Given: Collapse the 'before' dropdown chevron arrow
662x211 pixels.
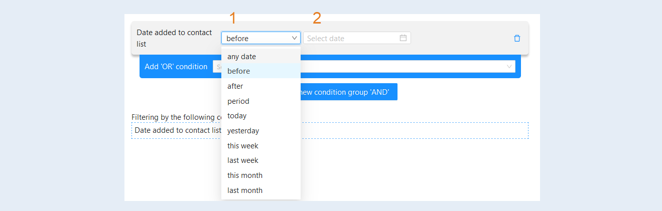Looking at the screenshot, I should click(294, 38).
